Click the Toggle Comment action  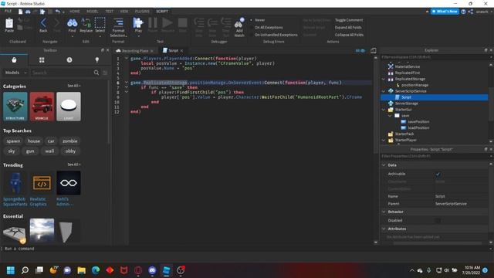(x=349, y=20)
